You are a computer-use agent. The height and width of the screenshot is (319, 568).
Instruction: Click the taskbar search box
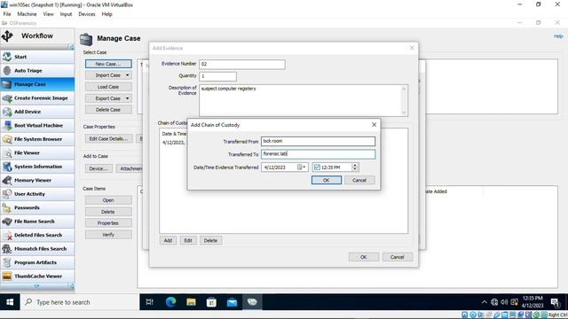80,302
